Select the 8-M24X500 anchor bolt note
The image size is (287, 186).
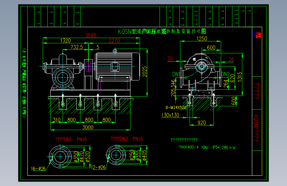[176, 108]
